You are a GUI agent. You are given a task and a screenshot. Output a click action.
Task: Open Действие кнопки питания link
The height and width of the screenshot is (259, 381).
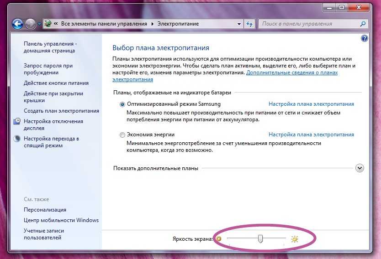56,83
